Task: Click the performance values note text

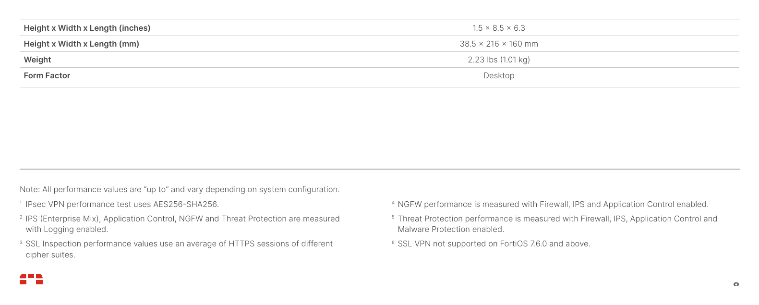Action: pos(180,189)
